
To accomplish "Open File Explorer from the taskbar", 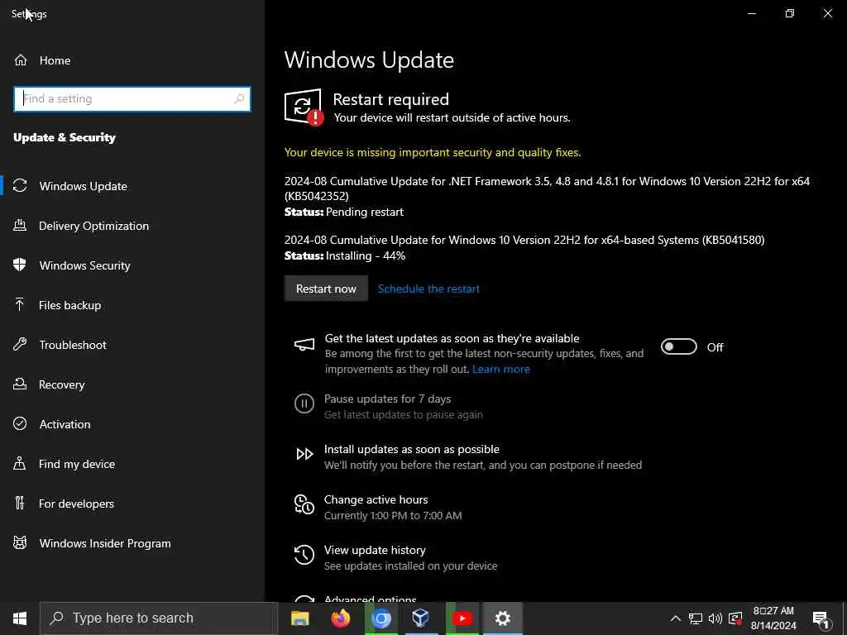I will (299, 618).
